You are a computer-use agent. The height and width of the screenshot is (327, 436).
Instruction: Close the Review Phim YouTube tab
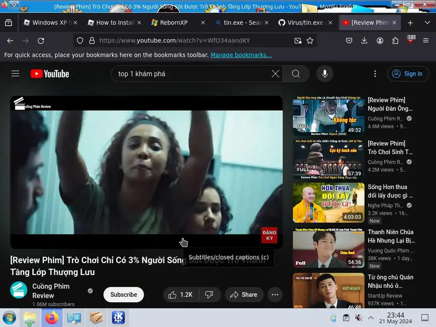coord(394,23)
